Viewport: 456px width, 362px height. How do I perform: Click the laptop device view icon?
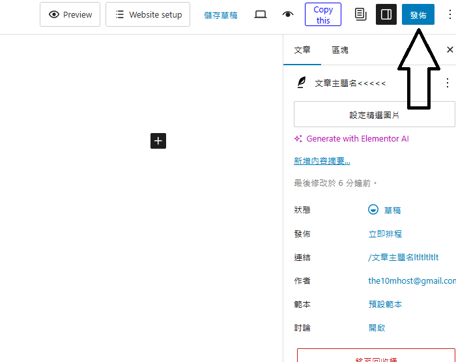[x=261, y=14]
